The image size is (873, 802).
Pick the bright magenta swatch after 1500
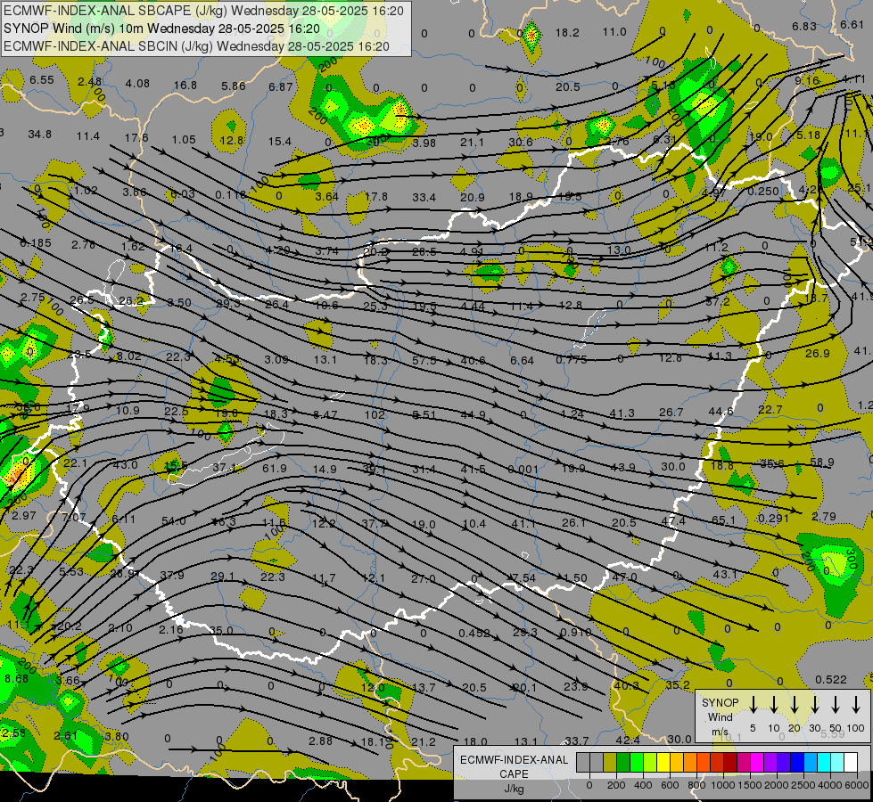(x=757, y=762)
